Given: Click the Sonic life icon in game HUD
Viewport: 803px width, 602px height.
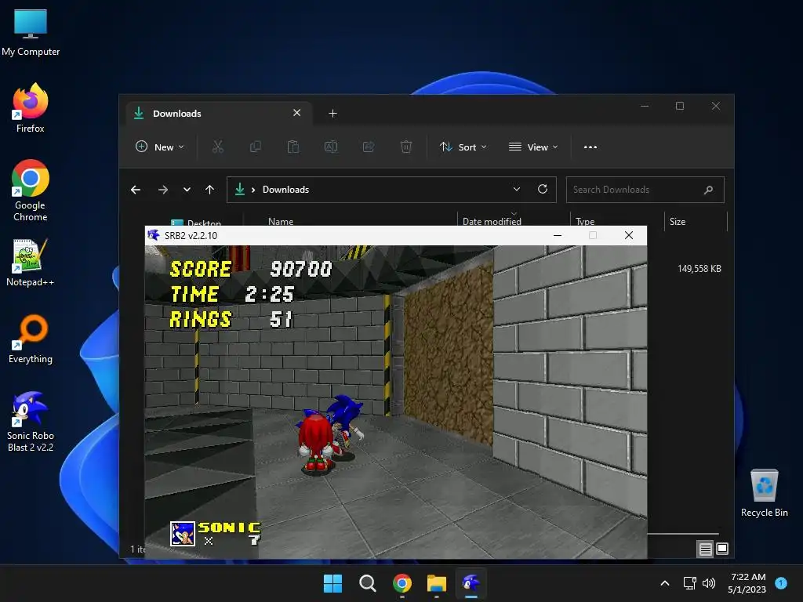Looking at the screenshot, I should 182,534.
